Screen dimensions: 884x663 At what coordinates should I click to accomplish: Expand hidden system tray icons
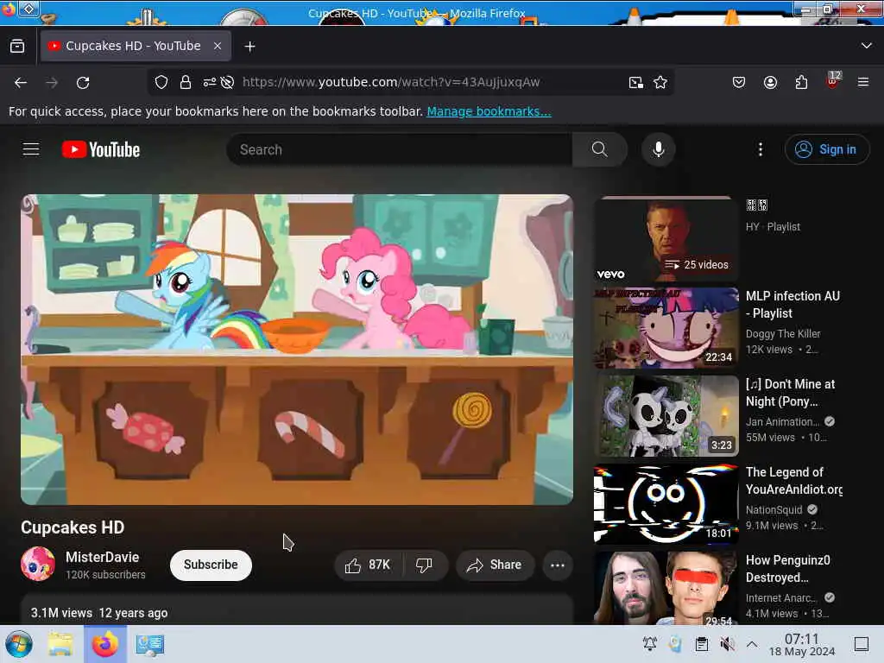point(752,643)
